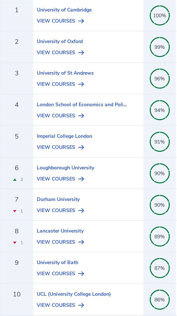The image size is (177, 316).
Task: Open Loughborough University link
Action: pos(65,168)
